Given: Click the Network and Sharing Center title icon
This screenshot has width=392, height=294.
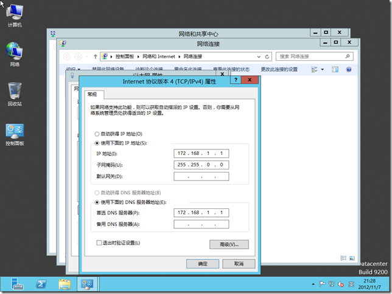Looking at the screenshot, I should click(53, 33).
